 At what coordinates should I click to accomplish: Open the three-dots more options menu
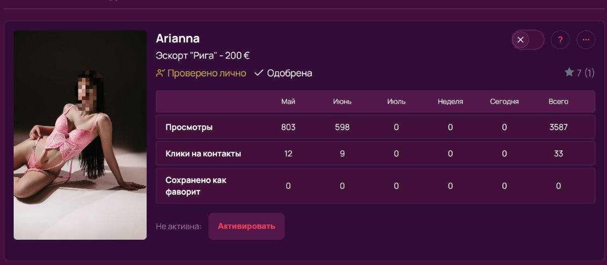click(586, 40)
